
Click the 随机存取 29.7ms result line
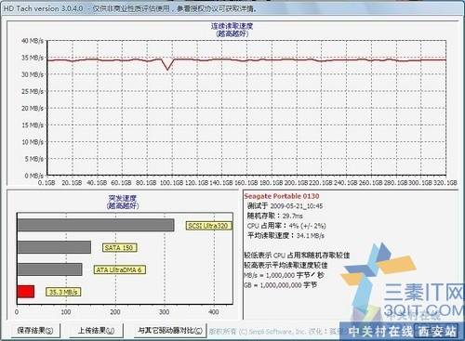click(x=274, y=216)
